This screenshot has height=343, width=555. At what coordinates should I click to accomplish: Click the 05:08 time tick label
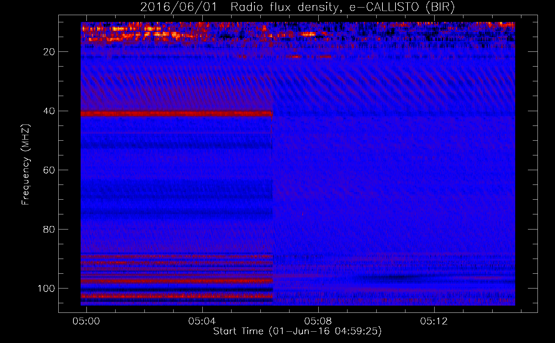point(318,321)
